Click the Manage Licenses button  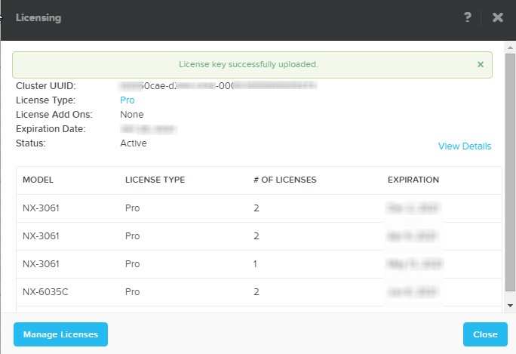click(x=60, y=334)
